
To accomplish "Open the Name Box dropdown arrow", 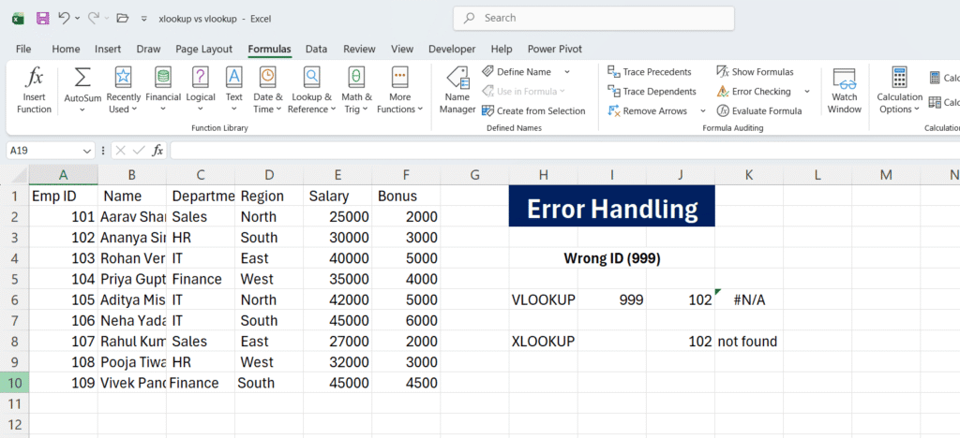I will 86,151.
